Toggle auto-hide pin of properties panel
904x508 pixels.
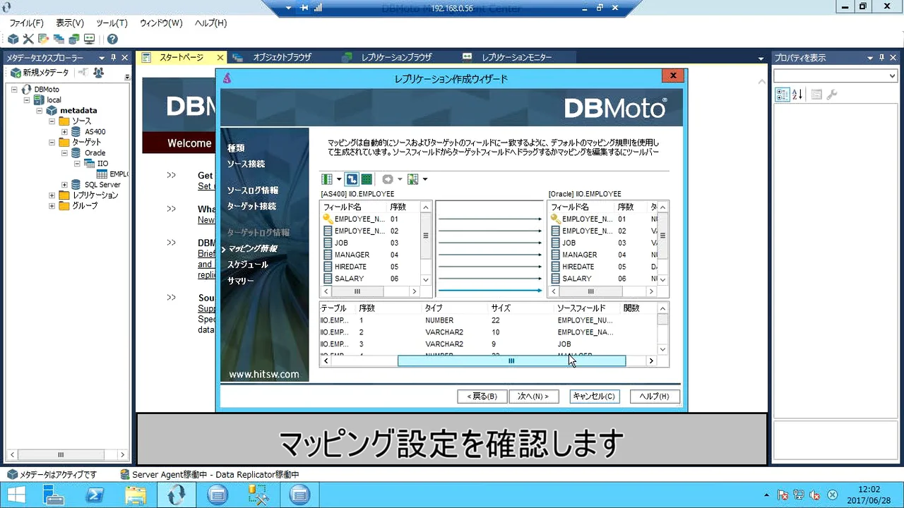point(881,58)
